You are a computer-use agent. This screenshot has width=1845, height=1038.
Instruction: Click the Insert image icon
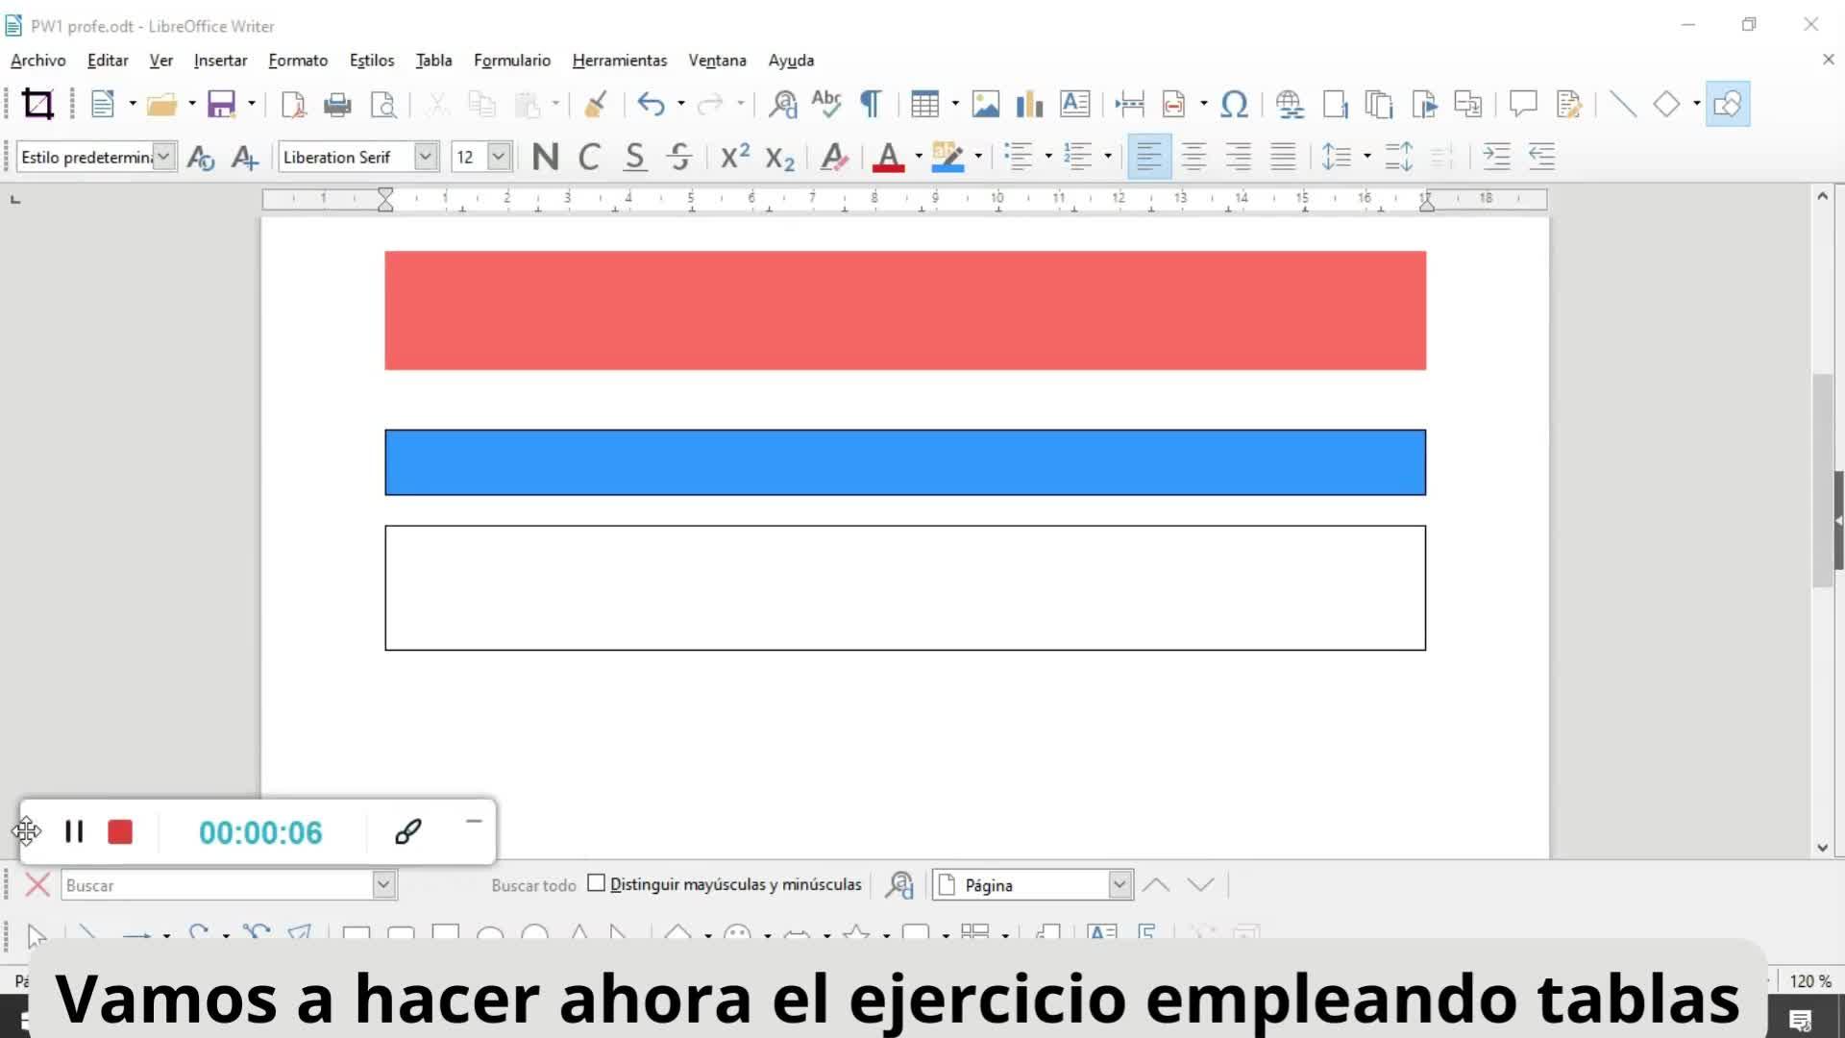985,104
